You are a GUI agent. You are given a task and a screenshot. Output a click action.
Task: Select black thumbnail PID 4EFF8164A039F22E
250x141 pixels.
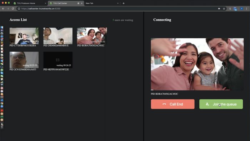[58, 60]
